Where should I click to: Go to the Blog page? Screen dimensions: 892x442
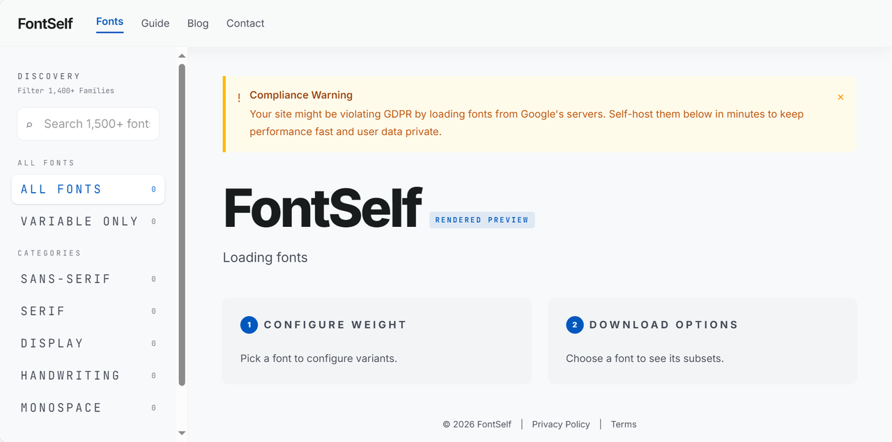click(198, 23)
